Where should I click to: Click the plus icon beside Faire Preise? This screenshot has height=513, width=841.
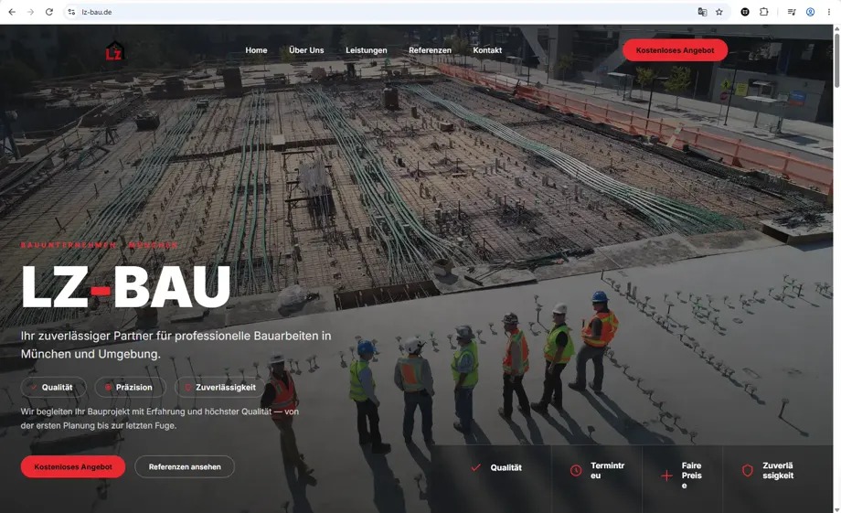point(666,476)
